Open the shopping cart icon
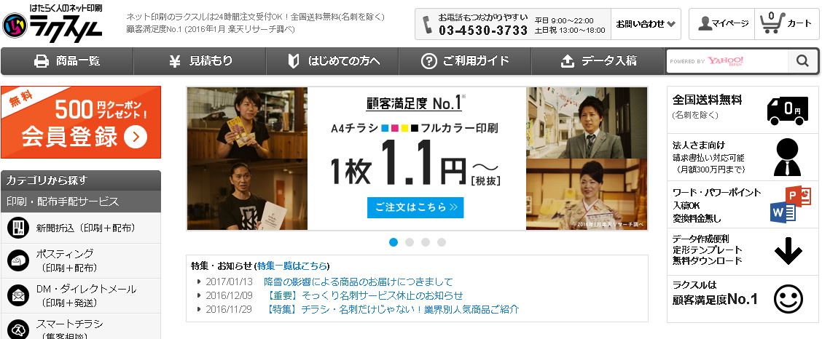Screen dimensions: 822x339 coord(772,23)
